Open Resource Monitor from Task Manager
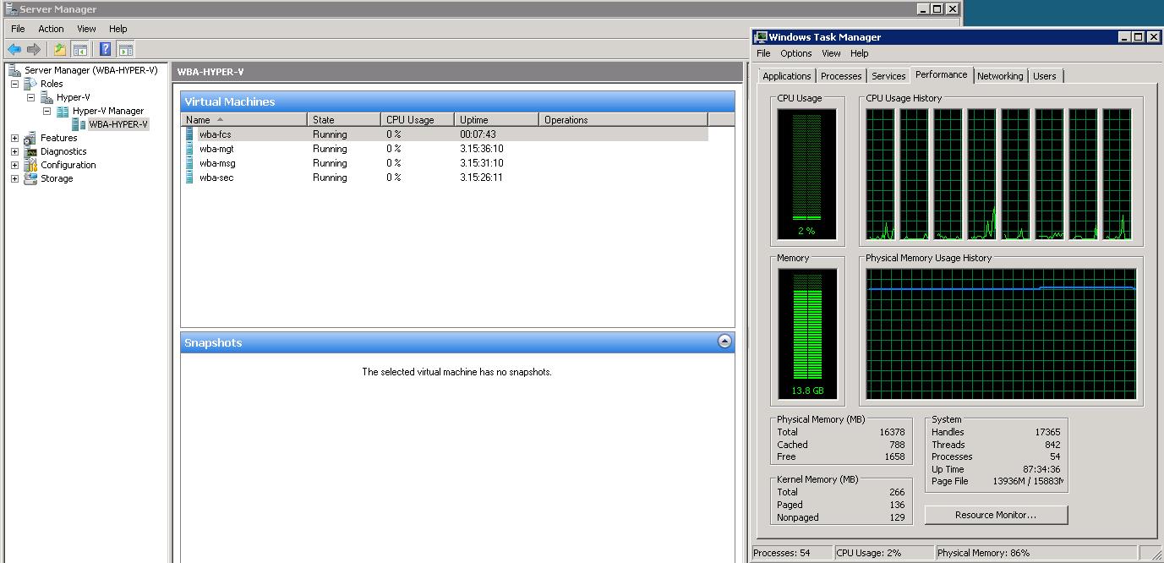The height and width of the screenshot is (563, 1164). tap(996, 515)
